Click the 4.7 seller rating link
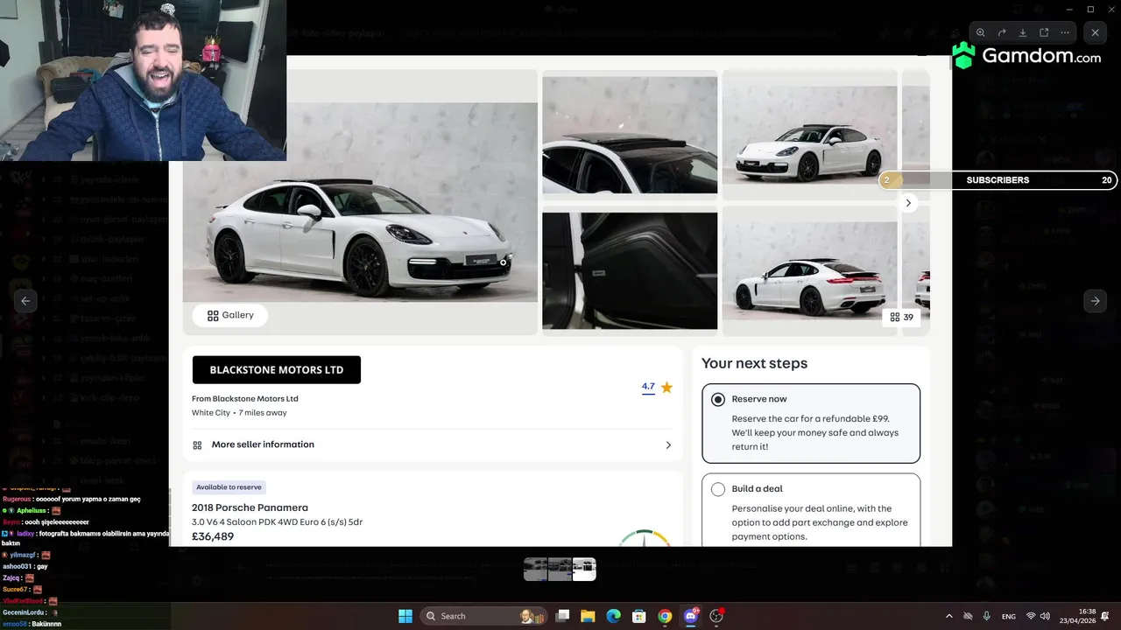The width and height of the screenshot is (1121, 630). 648,387
